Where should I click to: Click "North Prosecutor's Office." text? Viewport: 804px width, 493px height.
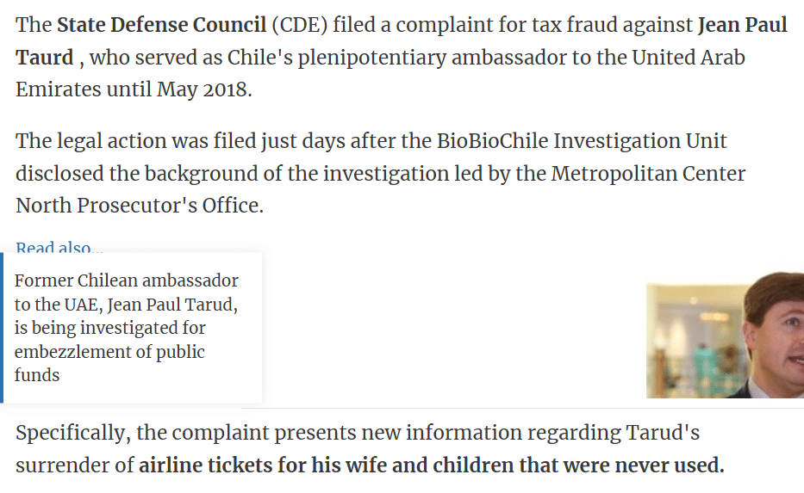point(140,206)
